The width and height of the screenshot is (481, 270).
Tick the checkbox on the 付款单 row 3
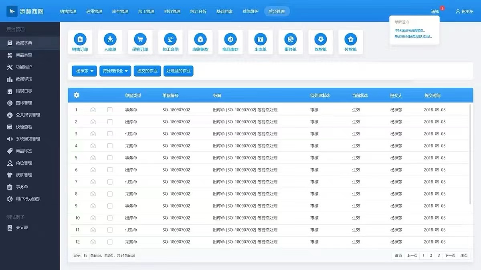coord(110,133)
